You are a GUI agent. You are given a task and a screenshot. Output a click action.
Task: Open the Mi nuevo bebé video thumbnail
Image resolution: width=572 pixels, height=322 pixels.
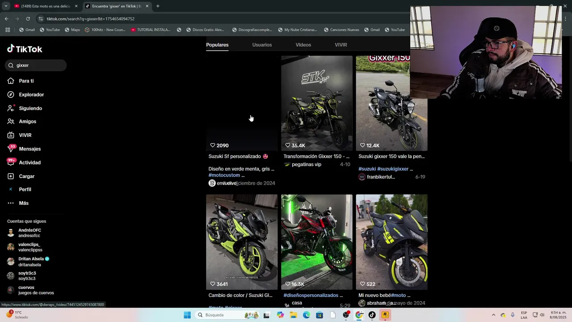coord(391,242)
